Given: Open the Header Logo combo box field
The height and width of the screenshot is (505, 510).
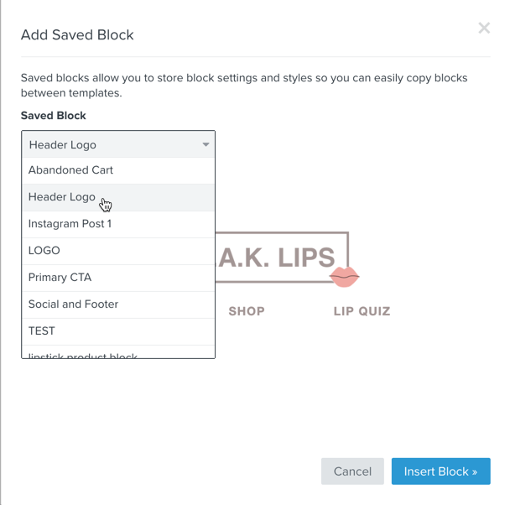Looking at the screenshot, I should 118,144.
